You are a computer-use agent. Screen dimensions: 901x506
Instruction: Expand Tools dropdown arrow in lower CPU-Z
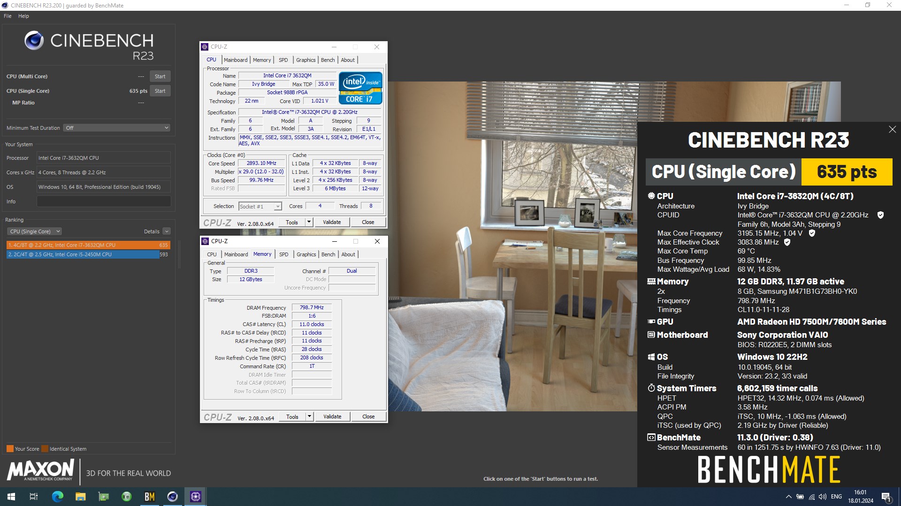[x=309, y=417]
